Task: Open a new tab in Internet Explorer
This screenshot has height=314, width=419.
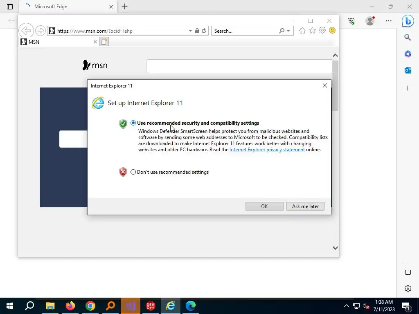Action: (x=104, y=42)
